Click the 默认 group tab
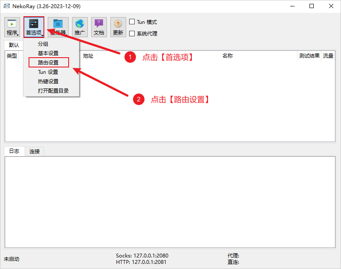 click(x=13, y=45)
